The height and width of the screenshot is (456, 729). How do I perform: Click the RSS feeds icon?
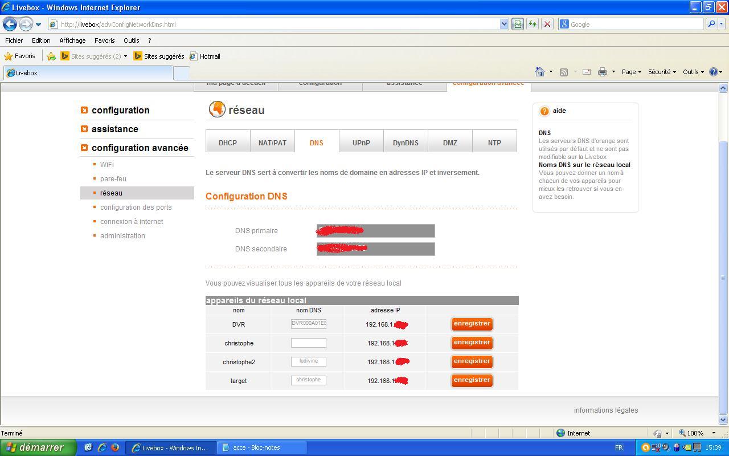564,72
